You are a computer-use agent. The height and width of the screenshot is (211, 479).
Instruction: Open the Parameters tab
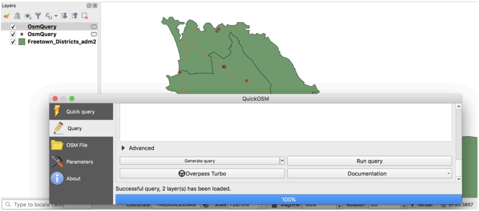[x=81, y=162]
